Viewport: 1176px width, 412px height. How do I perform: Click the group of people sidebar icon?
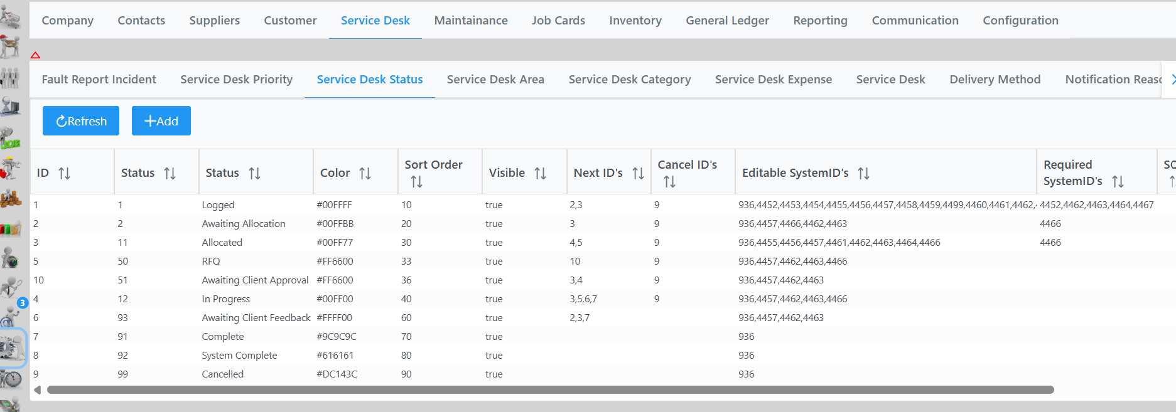(10, 78)
